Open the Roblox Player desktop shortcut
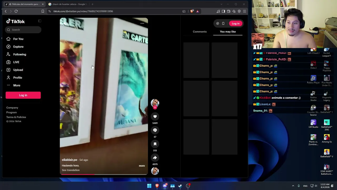Screen dimensions: 337x190 [x=313, y=80]
